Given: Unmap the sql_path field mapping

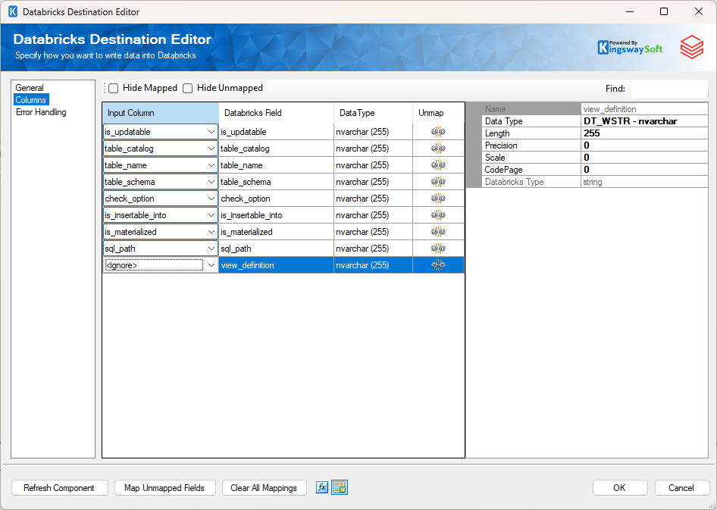Looking at the screenshot, I should [x=438, y=249].
